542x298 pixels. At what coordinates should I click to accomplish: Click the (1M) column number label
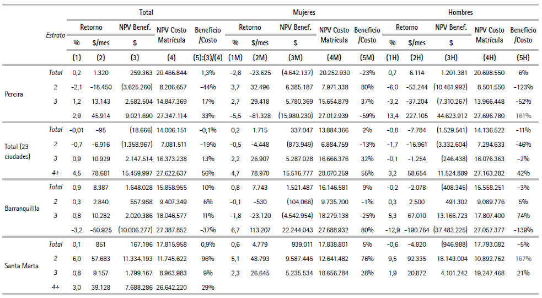(x=236, y=56)
